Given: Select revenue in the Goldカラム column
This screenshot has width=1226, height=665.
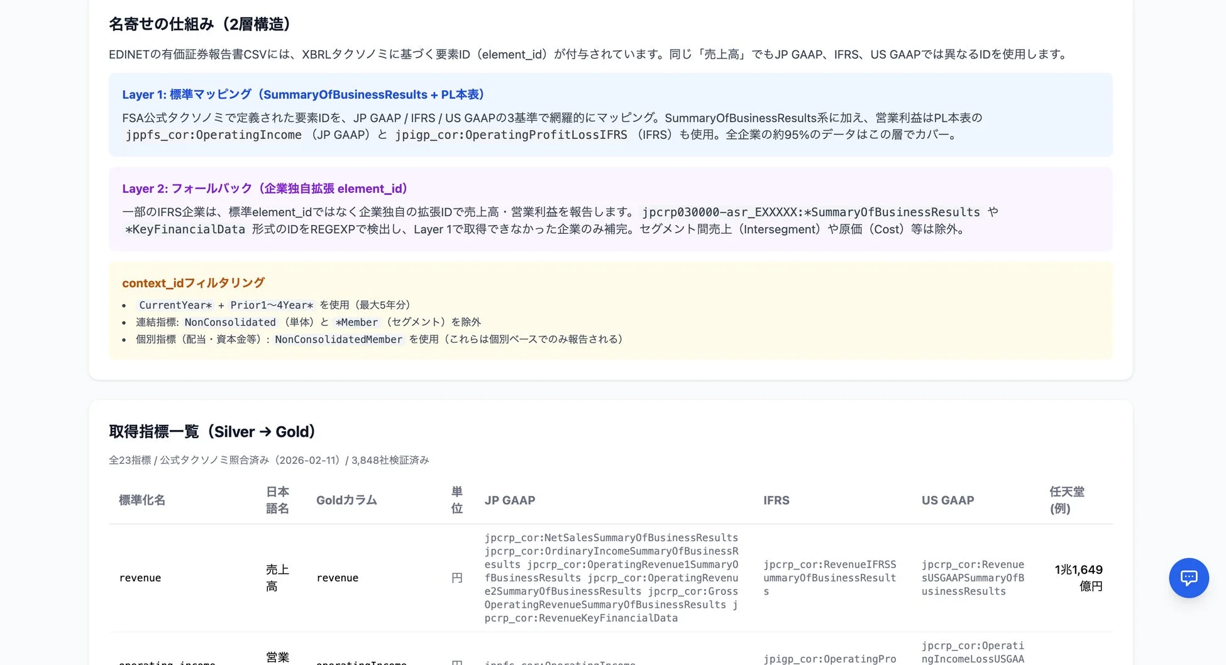Looking at the screenshot, I should click(x=338, y=578).
